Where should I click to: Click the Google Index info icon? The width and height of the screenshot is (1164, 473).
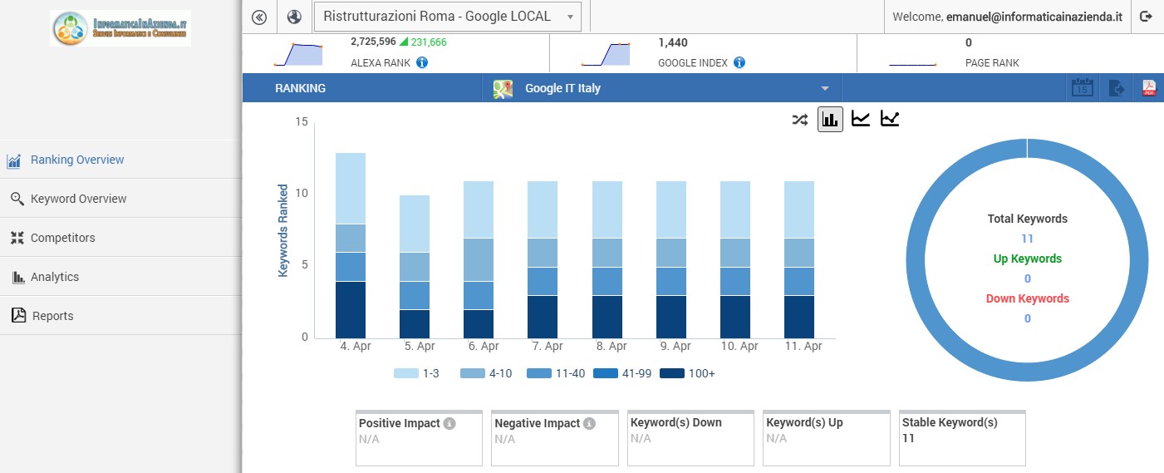tap(739, 62)
